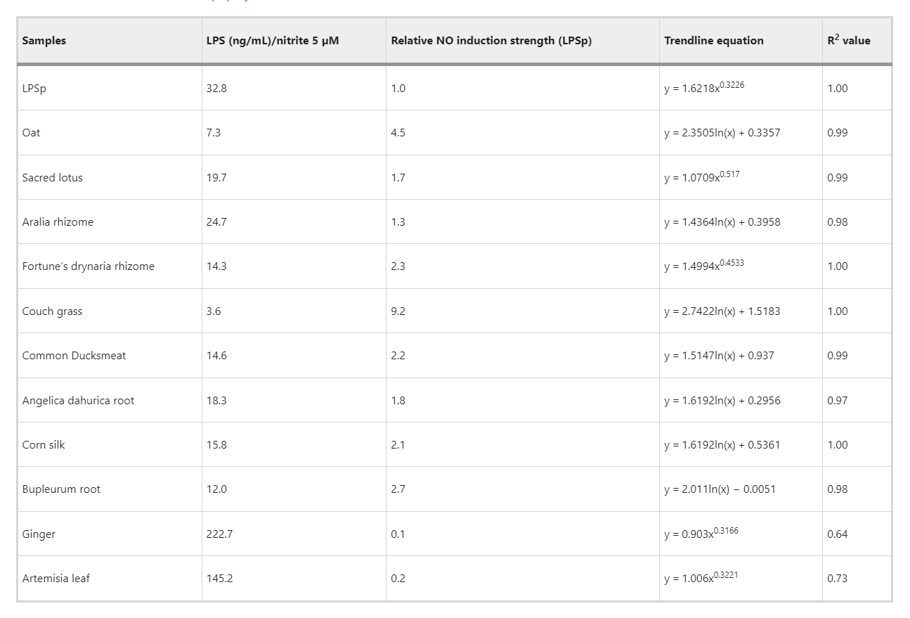
Task: Click the Bupleurum root sample cell
Action: [x=61, y=489]
